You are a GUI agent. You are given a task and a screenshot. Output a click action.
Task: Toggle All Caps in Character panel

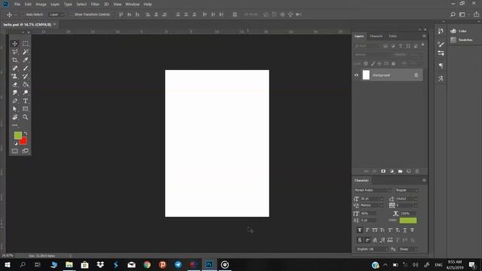(374, 230)
